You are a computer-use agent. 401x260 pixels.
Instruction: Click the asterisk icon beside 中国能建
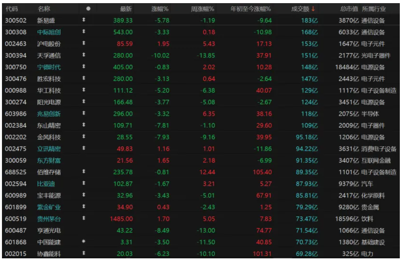pyautogui.click(x=83, y=242)
